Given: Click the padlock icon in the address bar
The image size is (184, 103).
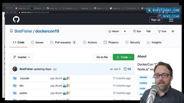Looking at the screenshot, I should click(x=20, y=12).
